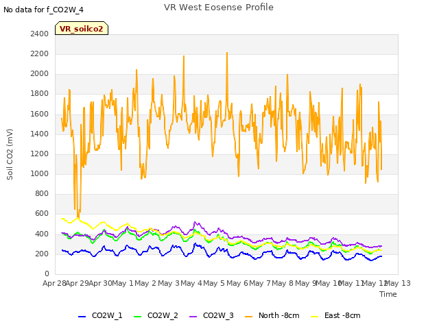Viewport: 439px width, 329px height.
Task: Click the No data for f_CO2W_4 message
Action: 43,10
